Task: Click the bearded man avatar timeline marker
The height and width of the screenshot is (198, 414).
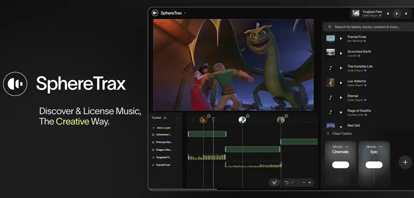Action: [242, 120]
